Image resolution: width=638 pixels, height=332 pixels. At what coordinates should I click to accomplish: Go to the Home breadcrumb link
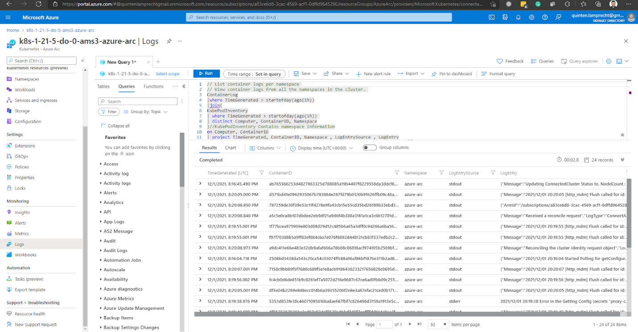click(x=13, y=30)
